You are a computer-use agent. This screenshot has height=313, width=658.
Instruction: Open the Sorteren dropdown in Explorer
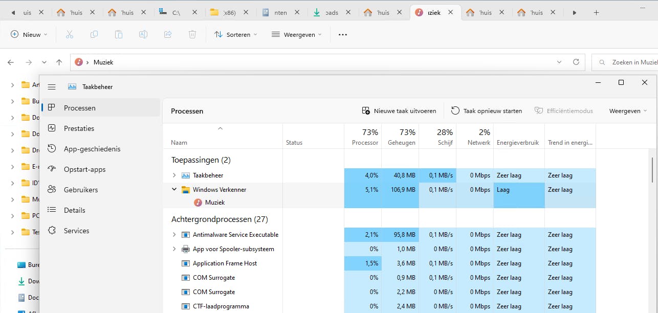[235, 35]
